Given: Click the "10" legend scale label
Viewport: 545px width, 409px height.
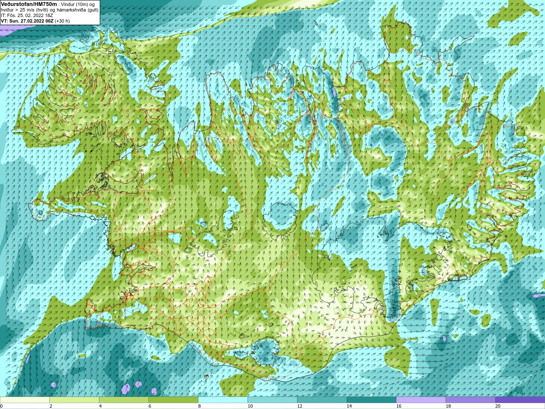Looking at the screenshot, I should 250,406.
